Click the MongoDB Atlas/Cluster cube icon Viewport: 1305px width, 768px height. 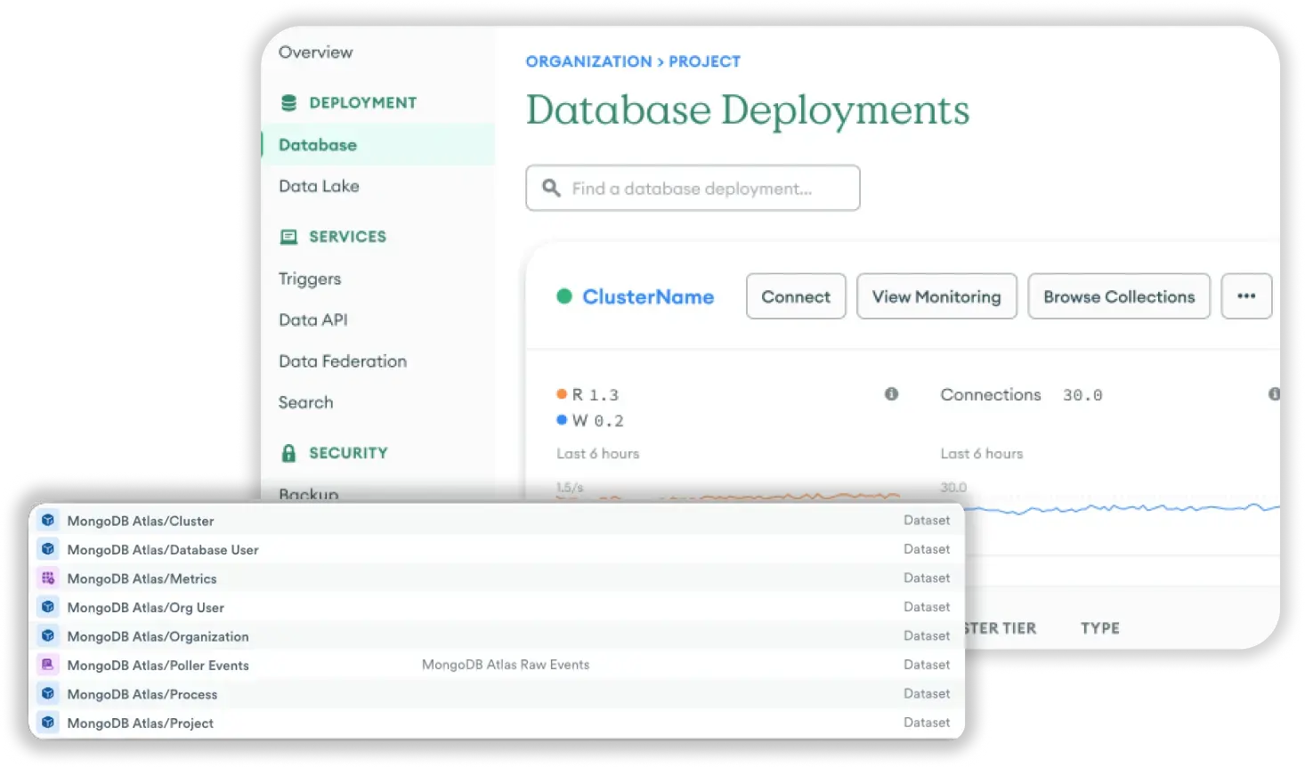coord(47,520)
